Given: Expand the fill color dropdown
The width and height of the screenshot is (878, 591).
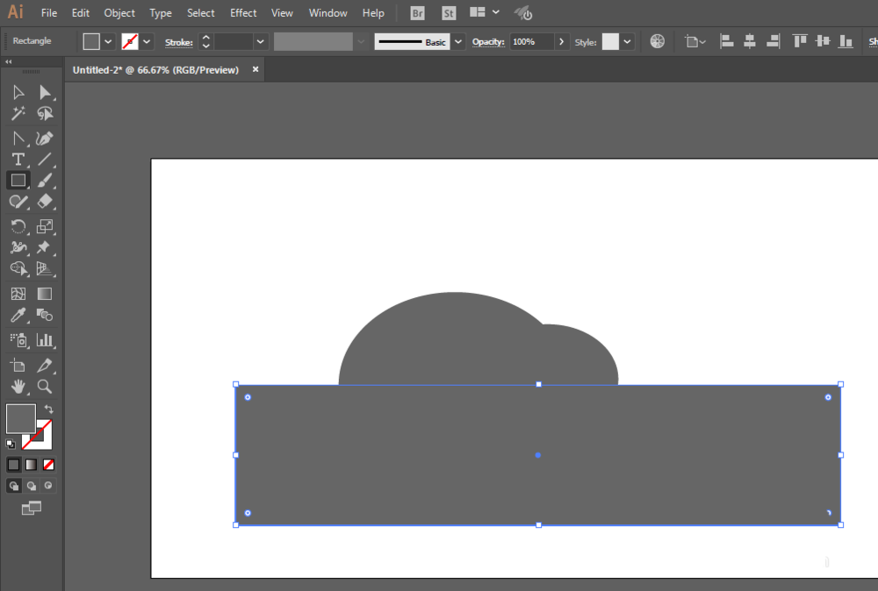Looking at the screenshot, I should tap(108, 42).
